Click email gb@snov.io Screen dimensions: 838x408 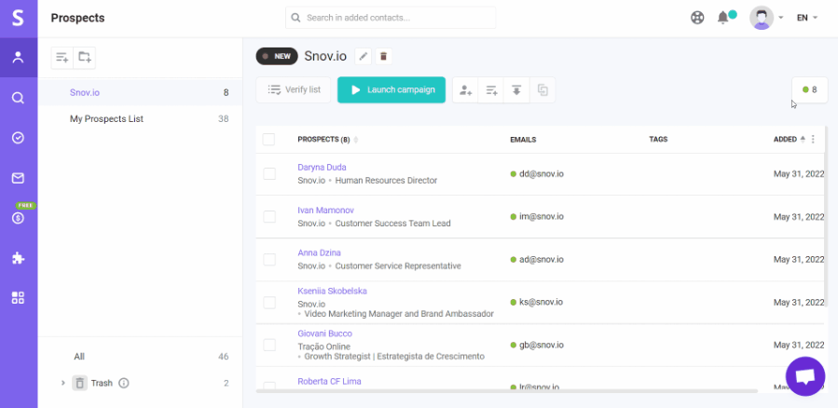(542, 345)
